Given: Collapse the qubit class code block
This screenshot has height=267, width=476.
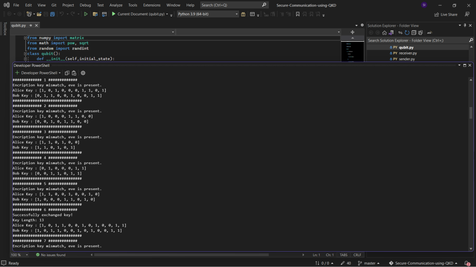Looking at the screenshot, I should tap(25, 54).
